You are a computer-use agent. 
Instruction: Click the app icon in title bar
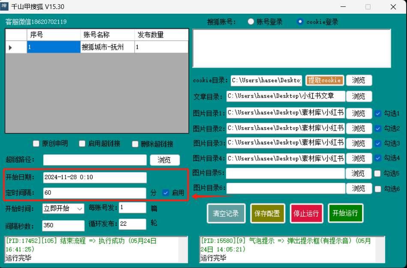click(x=4, y=6)
